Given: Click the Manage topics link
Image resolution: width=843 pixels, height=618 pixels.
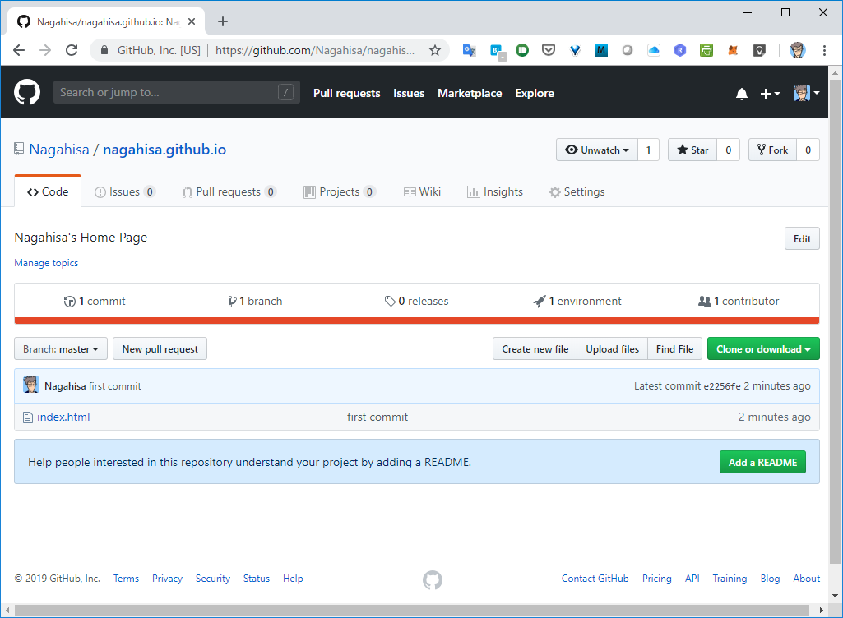Looking at the screenshot, I should point(46,263).
